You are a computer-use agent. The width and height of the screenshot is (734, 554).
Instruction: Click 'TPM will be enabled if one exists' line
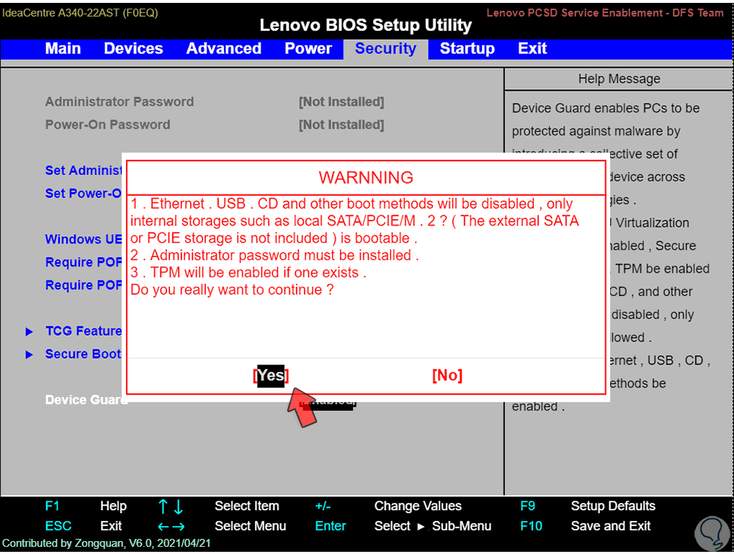248,273
